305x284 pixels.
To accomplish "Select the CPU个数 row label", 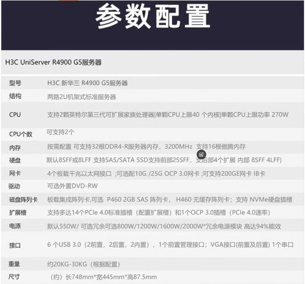I will [21, 134].
